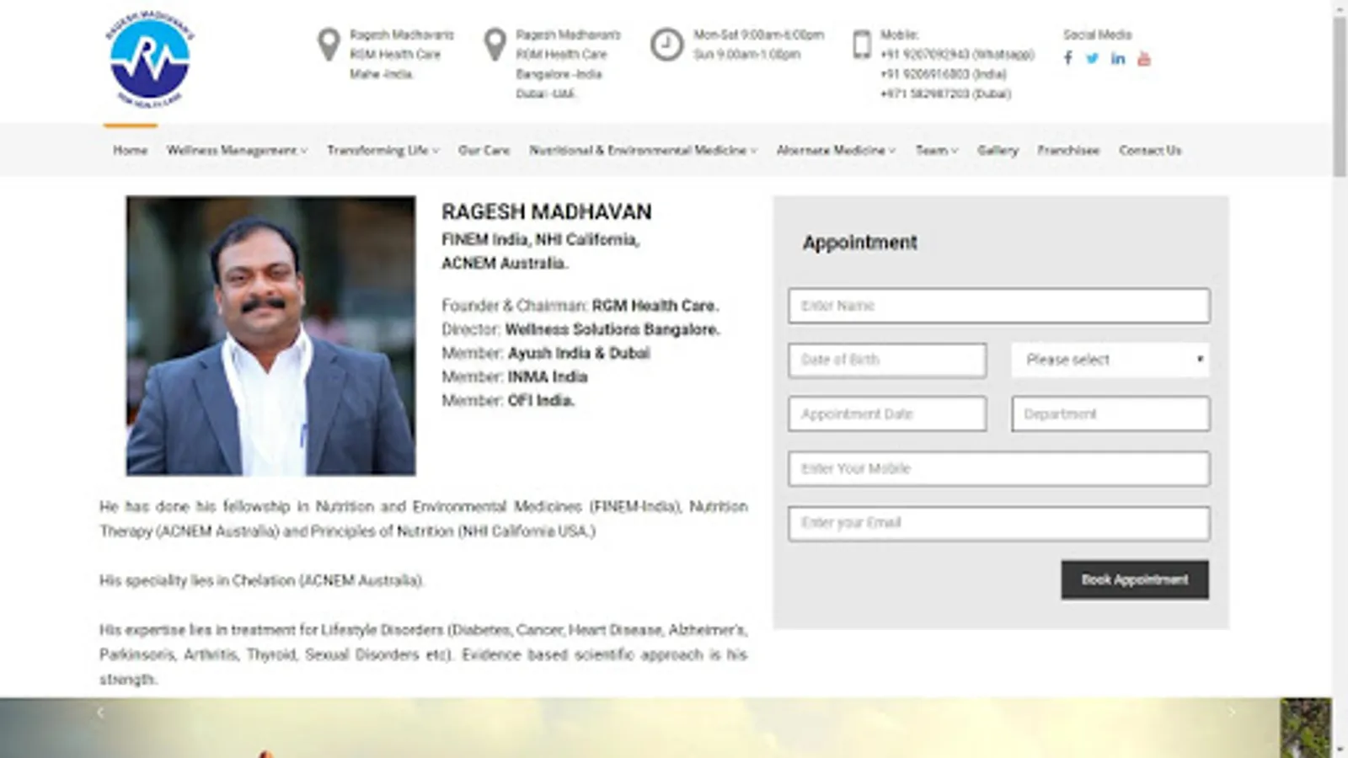Click the 'INMA India' member text
1348x758 pixels.
548,376
